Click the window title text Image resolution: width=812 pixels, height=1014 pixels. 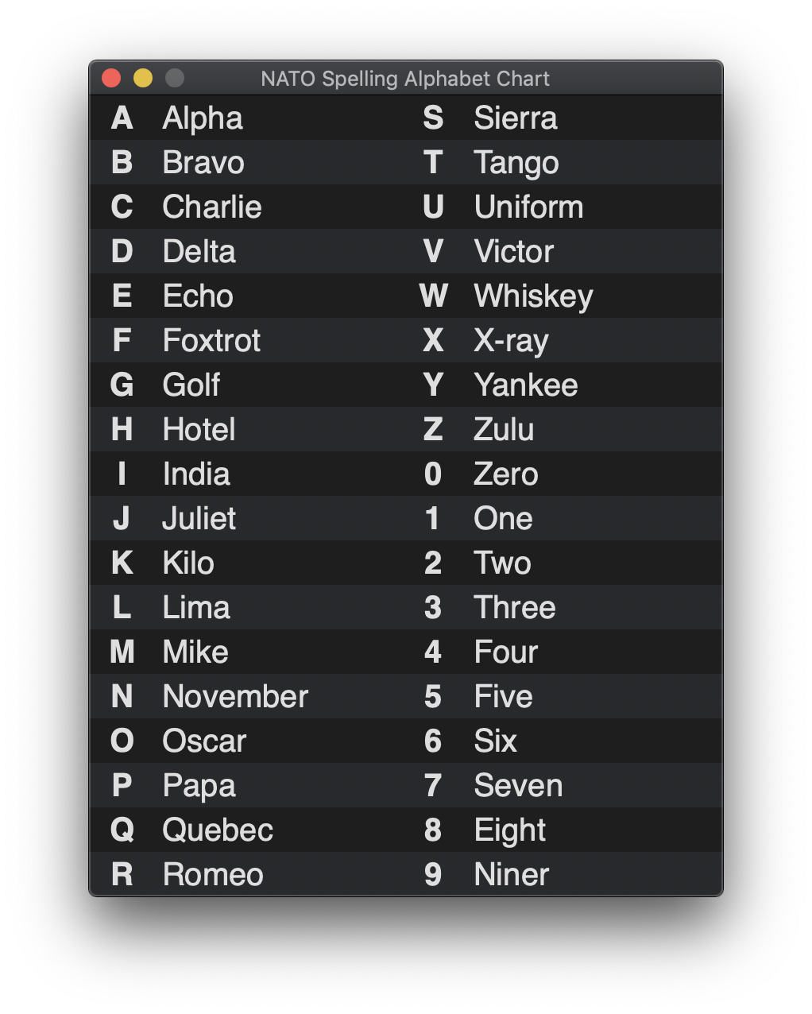click(405, 79)
